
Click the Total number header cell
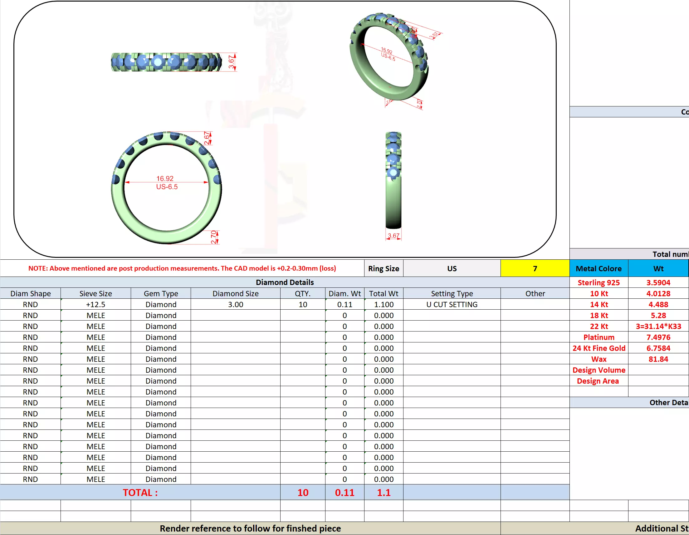click(x=629, y=254)
